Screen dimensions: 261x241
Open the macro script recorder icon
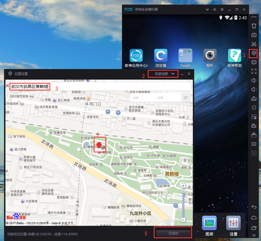pyautogui.click(x=254, y=116)
